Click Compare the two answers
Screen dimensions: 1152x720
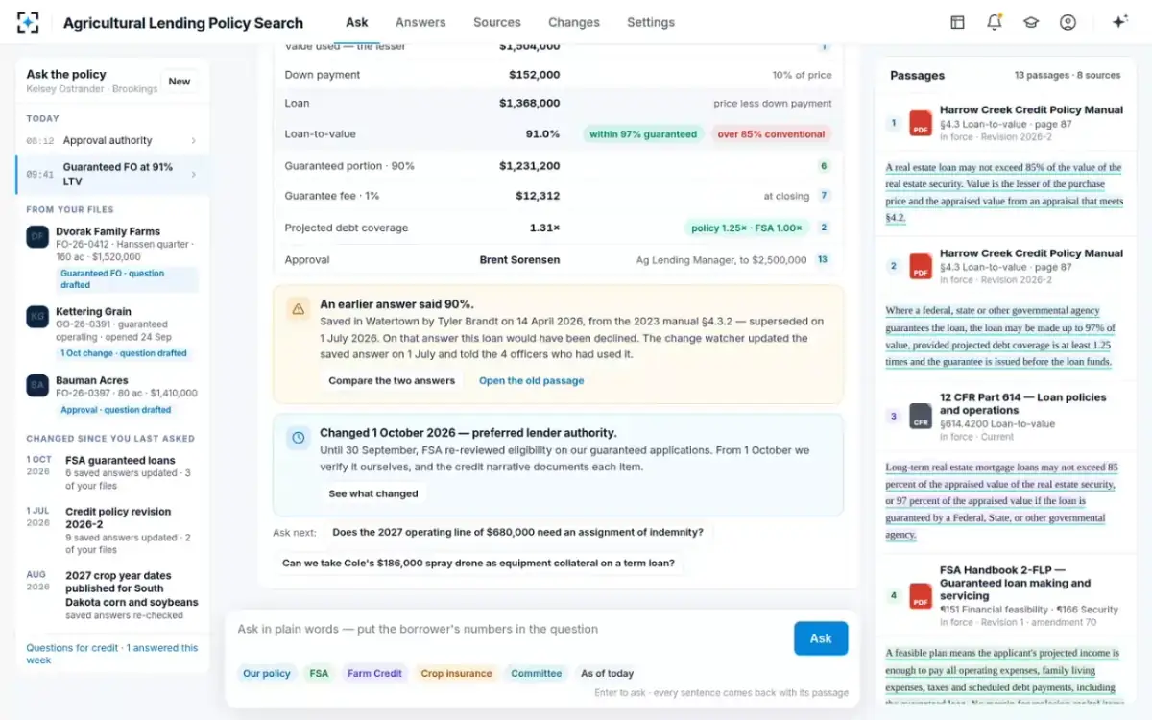point(392,381)
